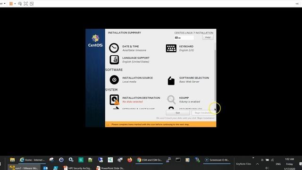The width and height of the screenshot is (302, 170).
Task: Click the KeyNote Files toolbar label in taskbar
Action: tap(243, 164)
